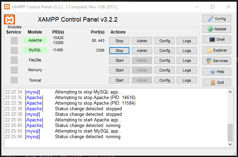Click Quit to exit XAMPP

pos(216,83)
